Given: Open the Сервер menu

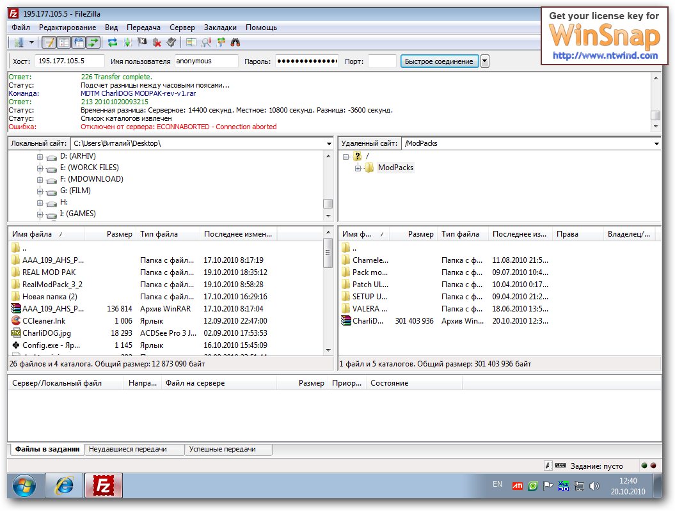Looking at the screenshot, I should 182,28.
